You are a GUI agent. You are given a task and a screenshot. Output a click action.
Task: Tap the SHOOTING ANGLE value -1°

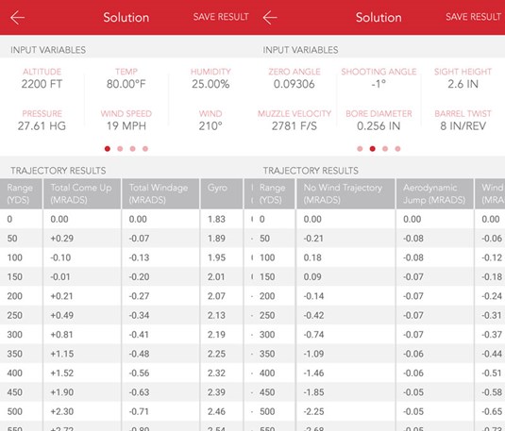coord(379,84)
